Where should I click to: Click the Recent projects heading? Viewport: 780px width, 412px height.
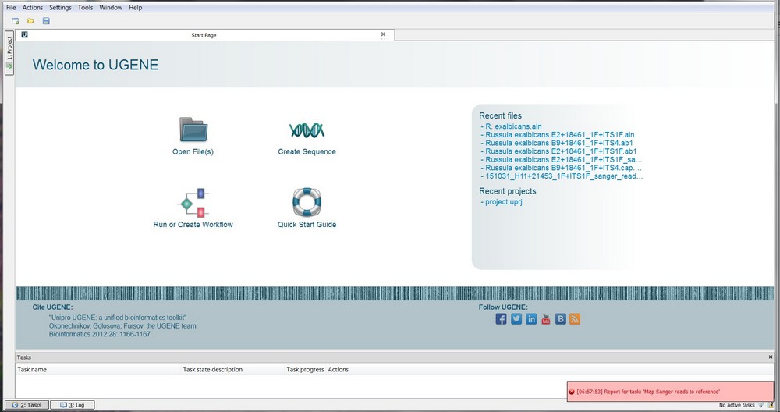[x=508, y=191]
